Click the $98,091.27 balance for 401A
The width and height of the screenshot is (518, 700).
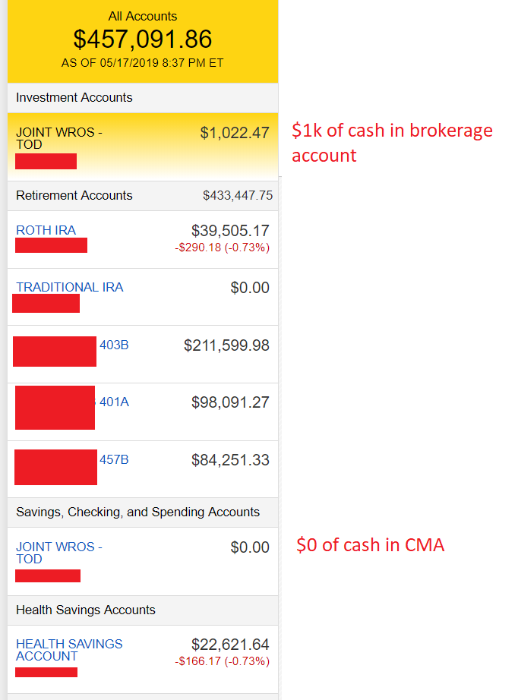point(230,402)
